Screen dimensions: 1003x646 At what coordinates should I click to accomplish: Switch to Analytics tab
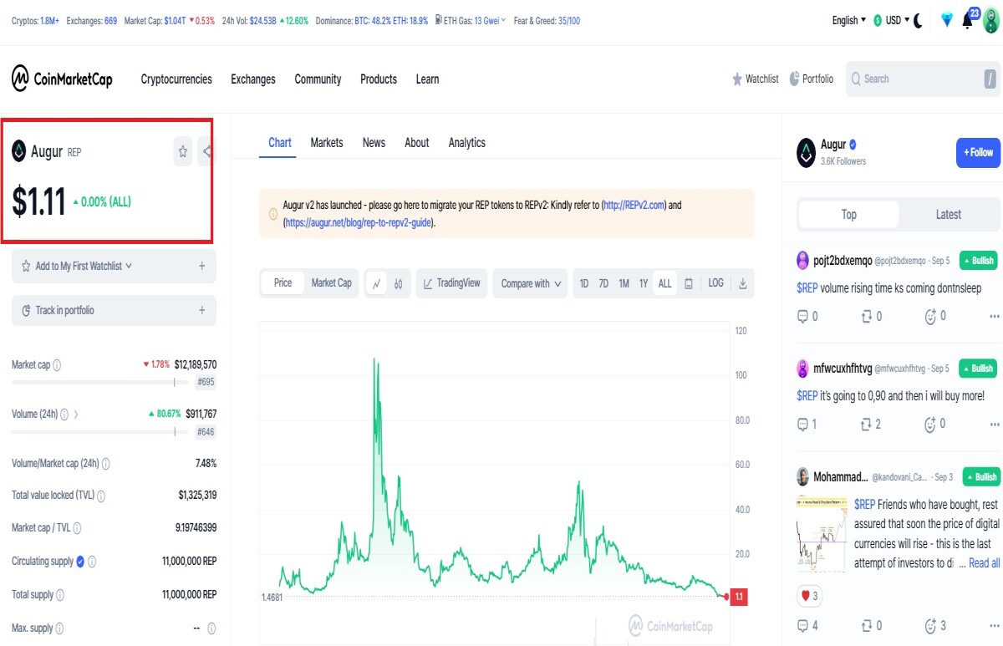(x=466, y=143)
